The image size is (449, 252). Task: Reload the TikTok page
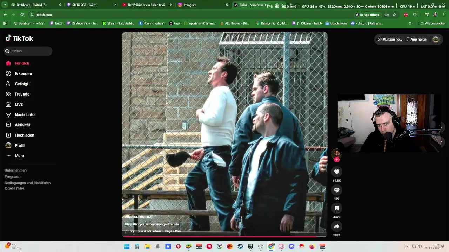pyautogui.click(x=22, y=15)
